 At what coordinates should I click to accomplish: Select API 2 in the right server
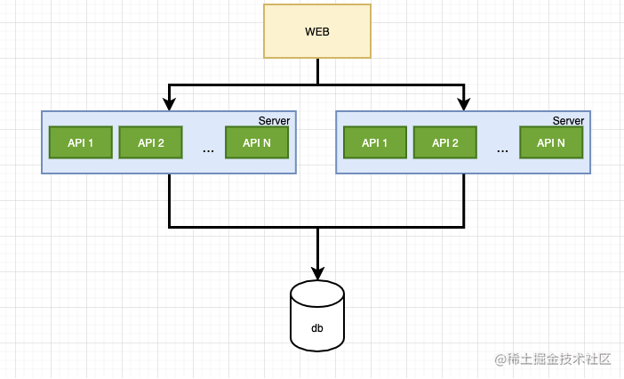444,142
